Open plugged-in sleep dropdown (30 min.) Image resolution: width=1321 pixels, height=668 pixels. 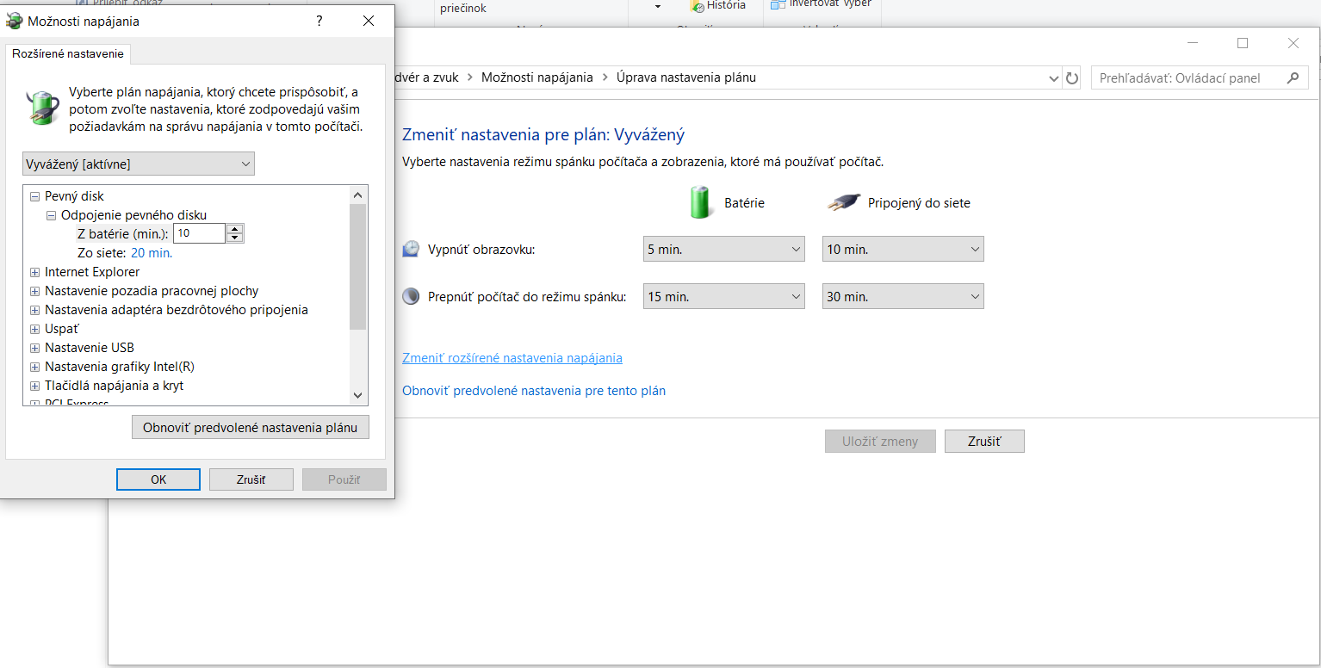[x=903, y=297]
